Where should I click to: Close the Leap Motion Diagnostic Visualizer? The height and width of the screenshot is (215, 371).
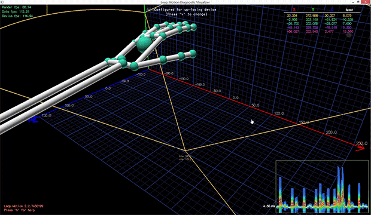(x=366, y=2)
